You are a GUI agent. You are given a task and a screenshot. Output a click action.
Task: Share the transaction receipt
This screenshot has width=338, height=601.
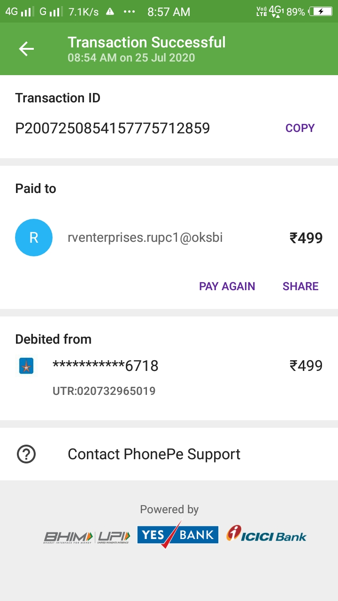coord(300,286)
